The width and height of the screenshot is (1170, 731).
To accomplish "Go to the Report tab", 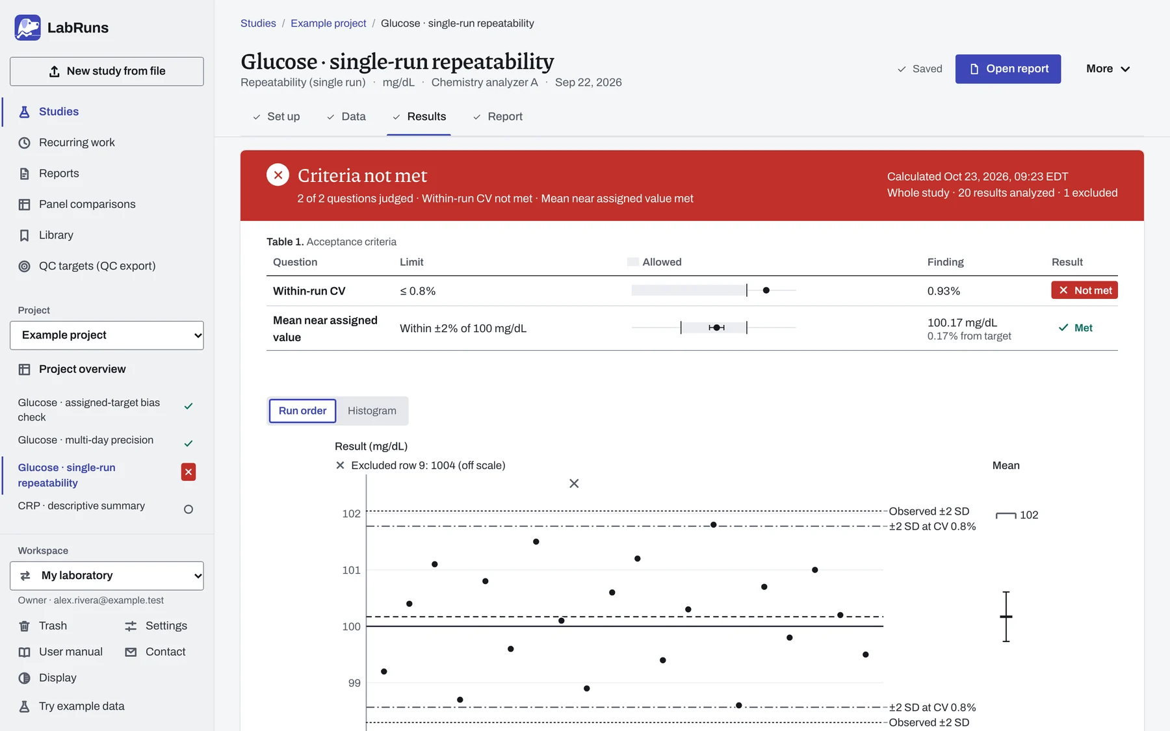I will 498,117.
